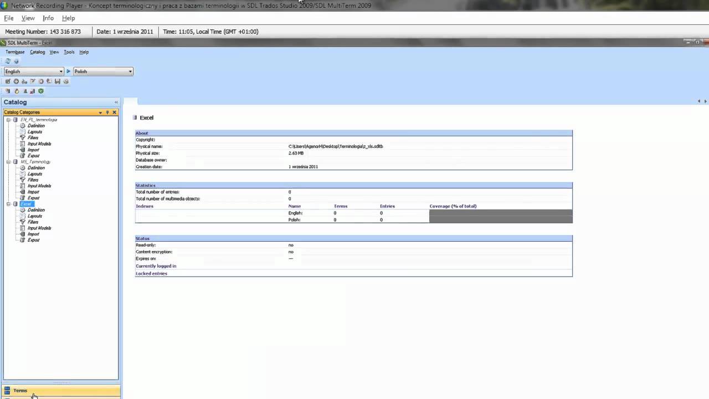Open the MultiTerm View menu
The height and width of the screenshot is (399, 709).
tap(54, 52)
